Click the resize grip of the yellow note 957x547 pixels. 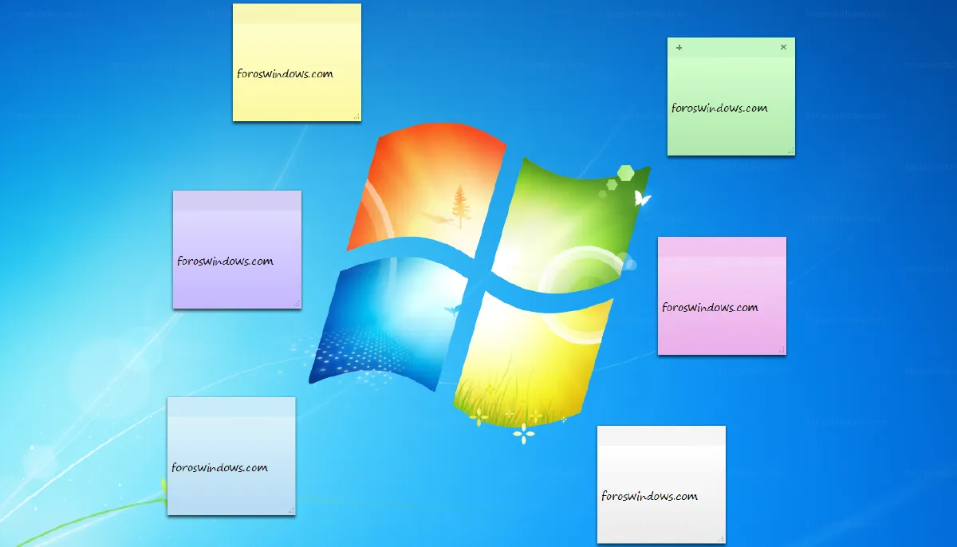tap(356, 117)
